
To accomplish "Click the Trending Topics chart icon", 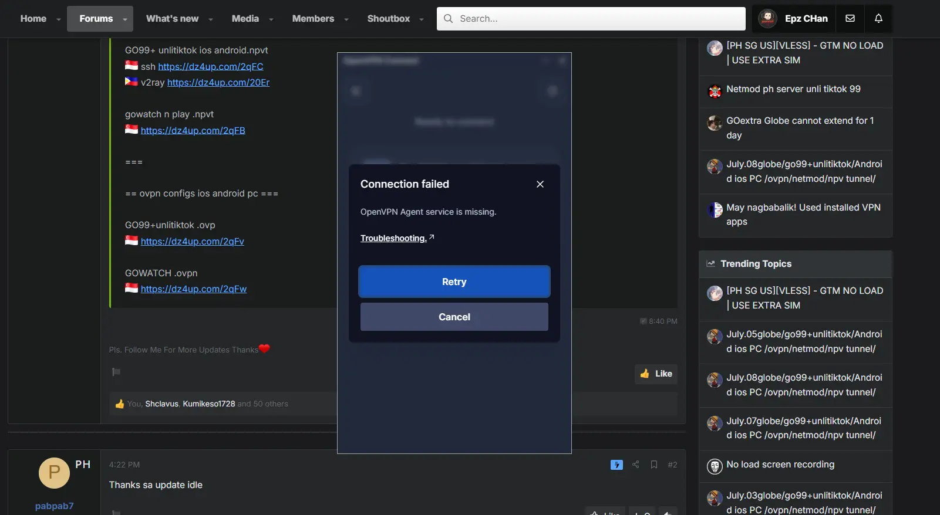I will pos(710,264).
